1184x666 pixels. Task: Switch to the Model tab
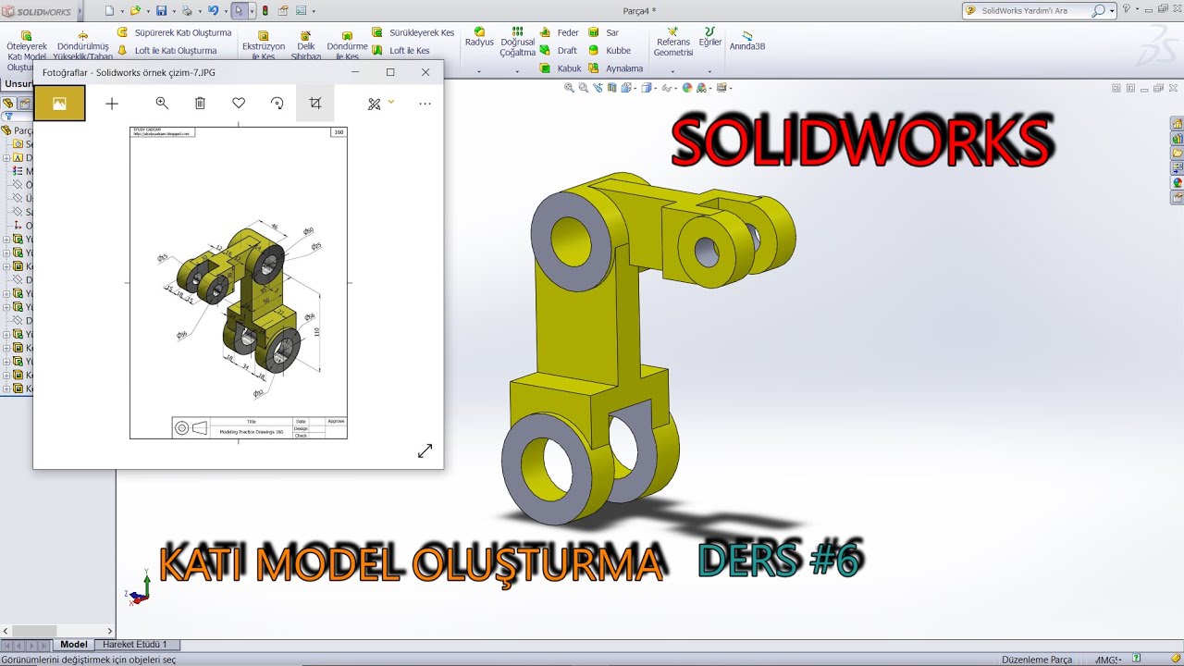click(x=74, y=645)
